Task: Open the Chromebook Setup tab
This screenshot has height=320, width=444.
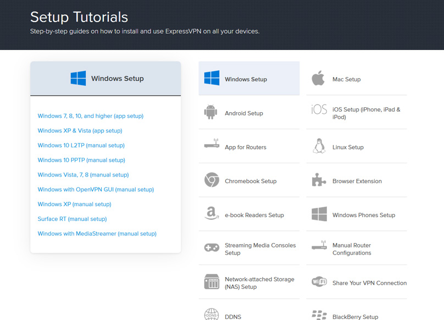Action: [x=249, y=180]
